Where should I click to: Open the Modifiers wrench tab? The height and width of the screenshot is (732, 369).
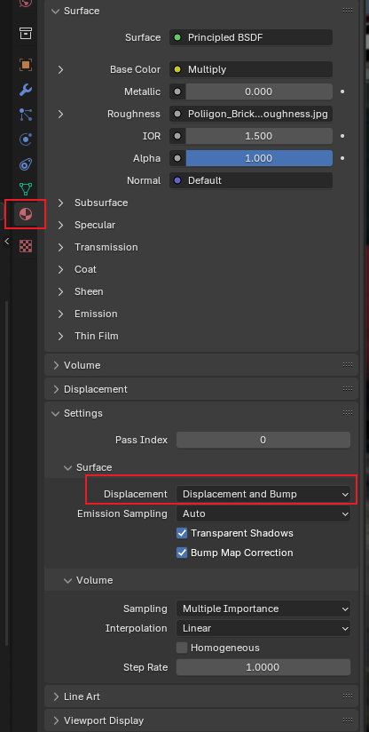tap(25, 90)
